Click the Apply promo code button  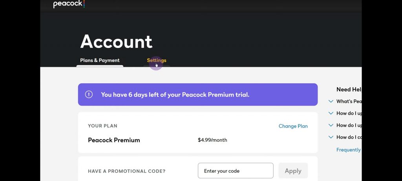point(293,171)
